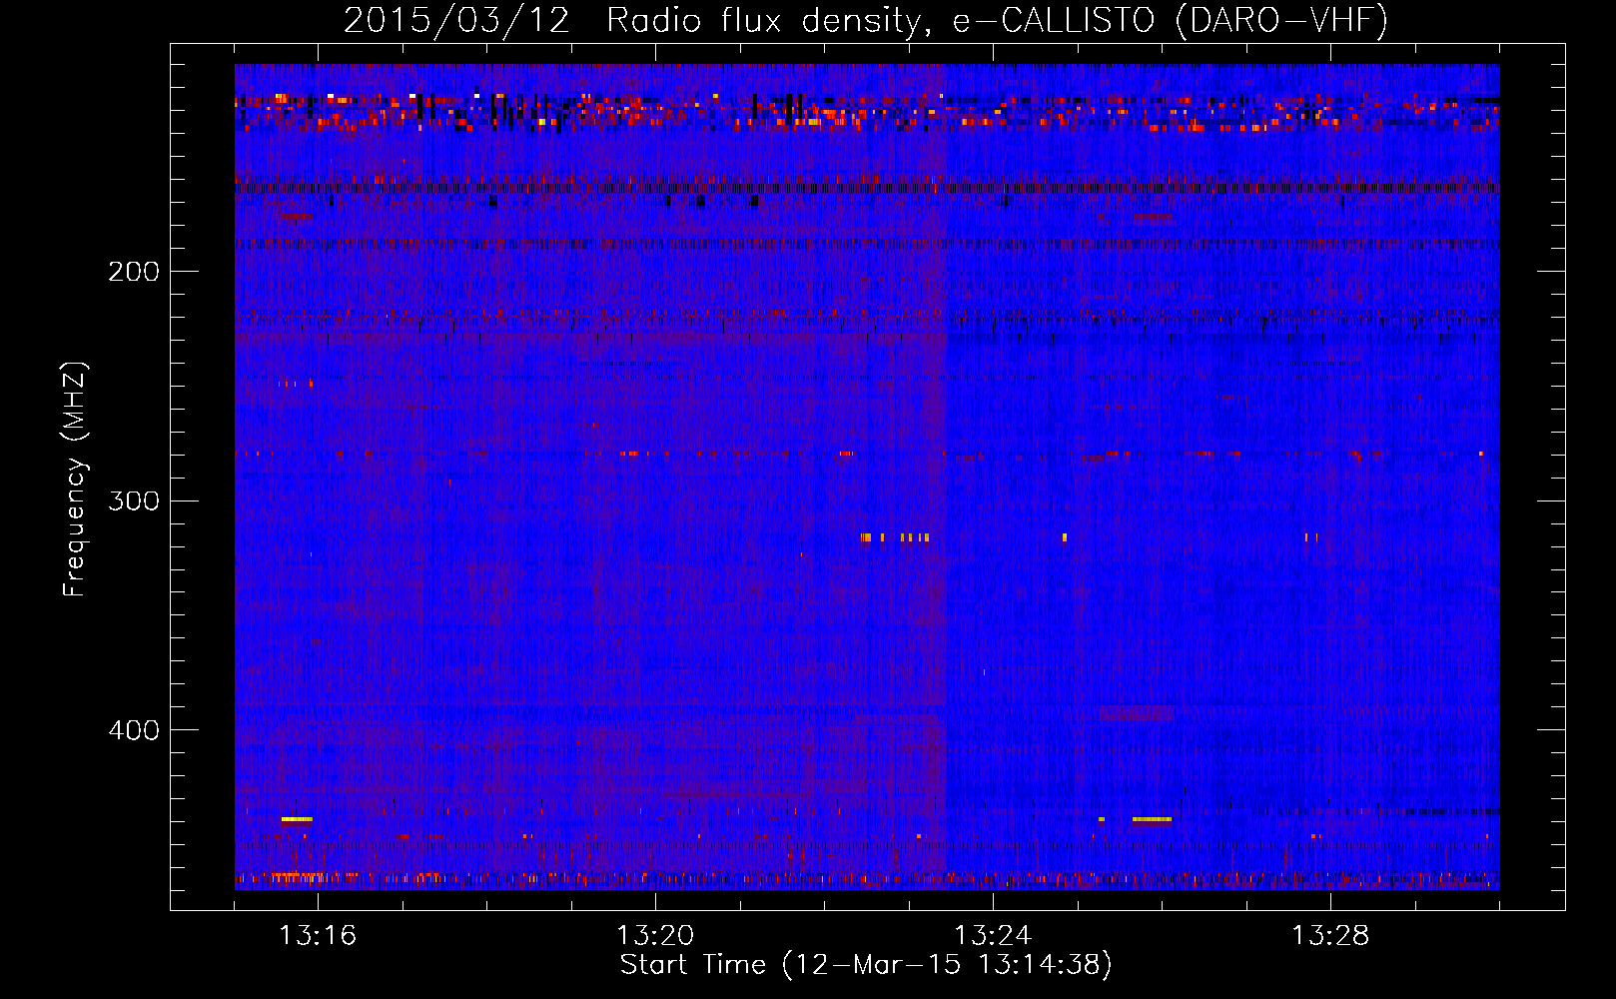The width and height of the screenshot is (1616, 999).
Task: Click the 'Frequency (MHZ)' axis label
Action: 75,480
